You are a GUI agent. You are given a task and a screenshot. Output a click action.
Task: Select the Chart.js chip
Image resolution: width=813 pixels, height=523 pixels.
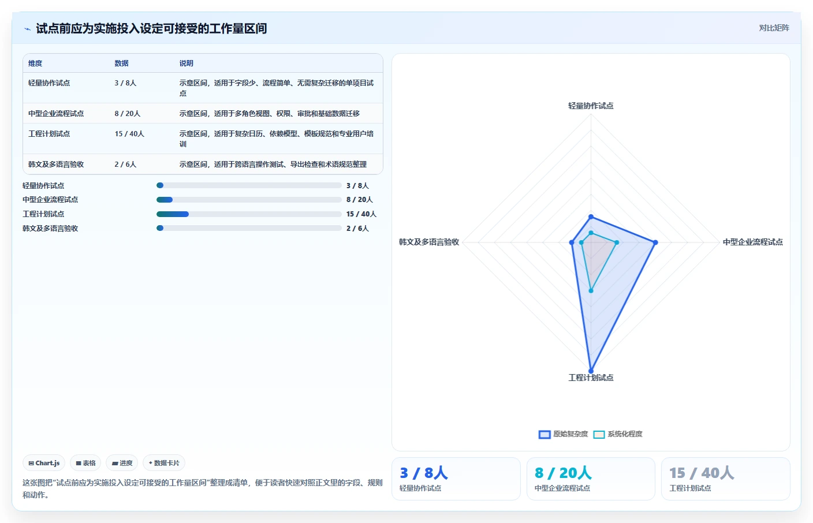[44, 463]
